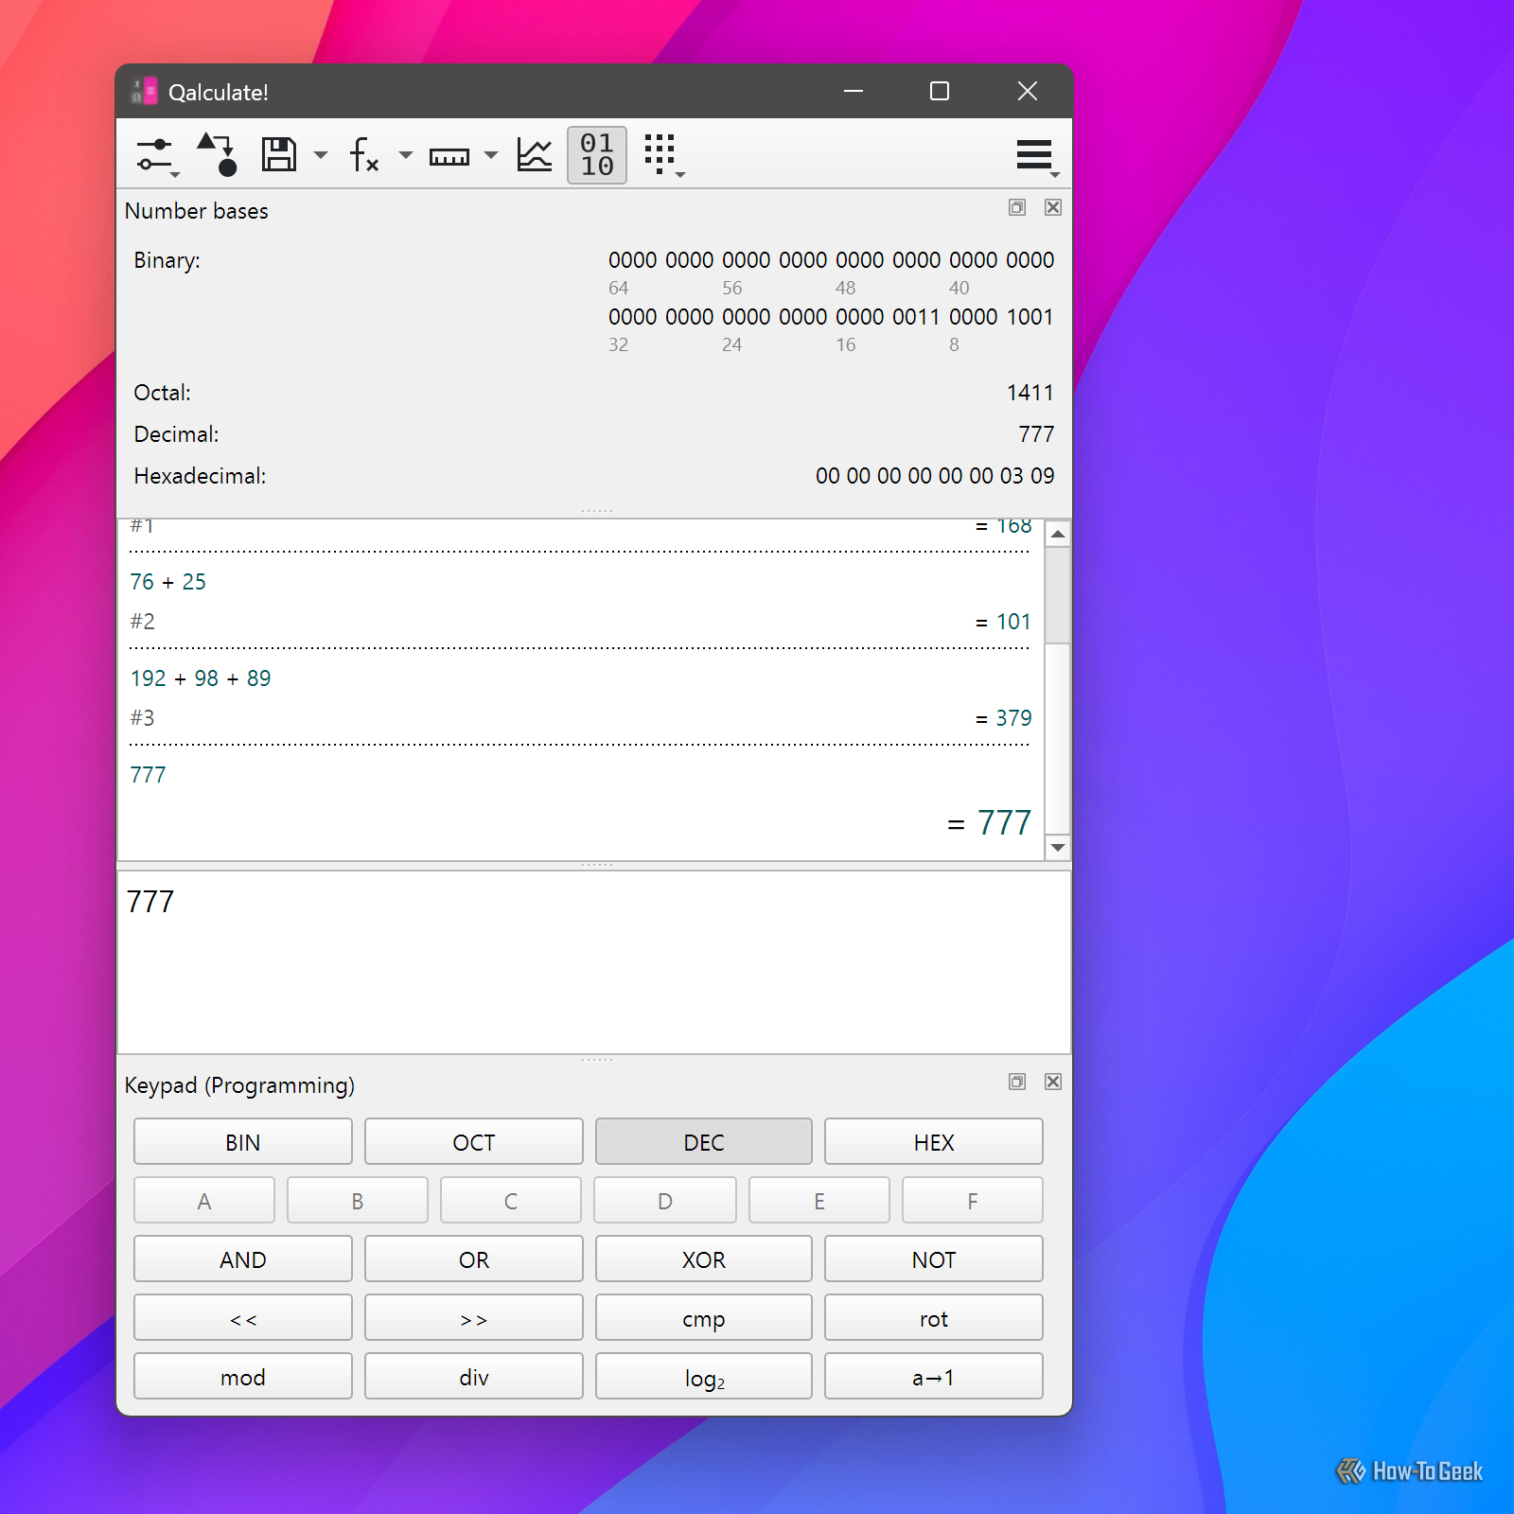Undock the Keypad (Programming) panel

pos(1017,1082)
